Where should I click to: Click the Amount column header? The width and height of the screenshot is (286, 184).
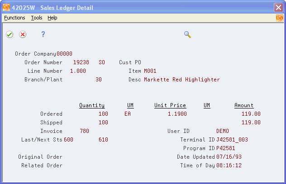244,105
